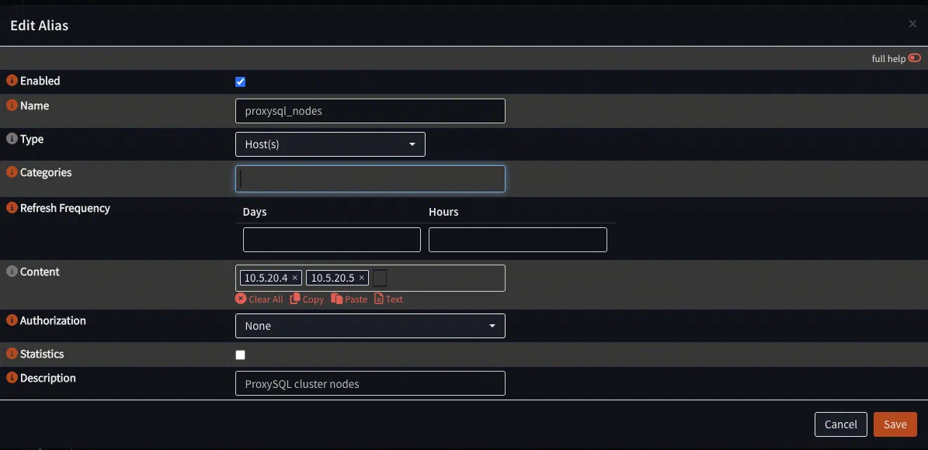Click the Edit Alias dialog title
928x450 pixels.
pyautogui.click(x=39, y=26)
